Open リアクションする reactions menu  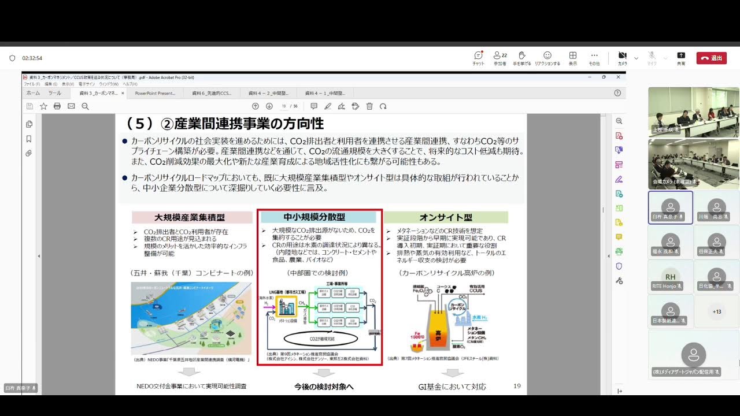coord(547,58)
